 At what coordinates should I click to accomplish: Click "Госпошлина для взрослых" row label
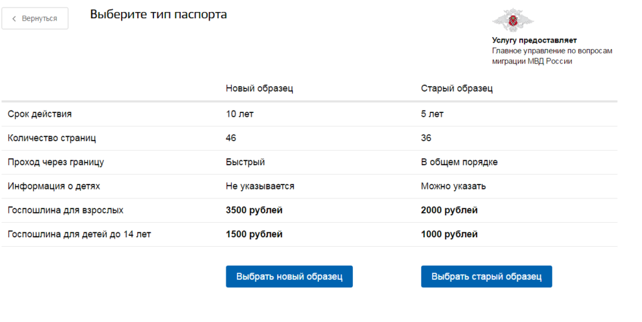pos(70,210)
